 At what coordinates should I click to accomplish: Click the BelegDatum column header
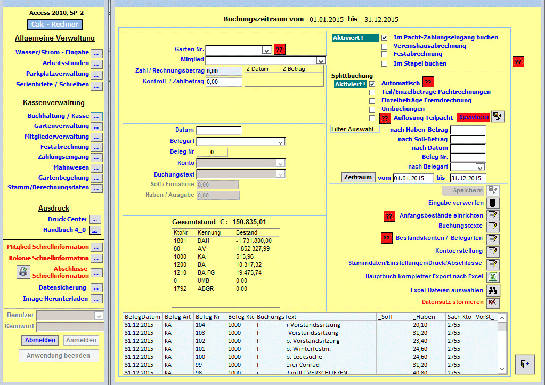coord(142,317)
